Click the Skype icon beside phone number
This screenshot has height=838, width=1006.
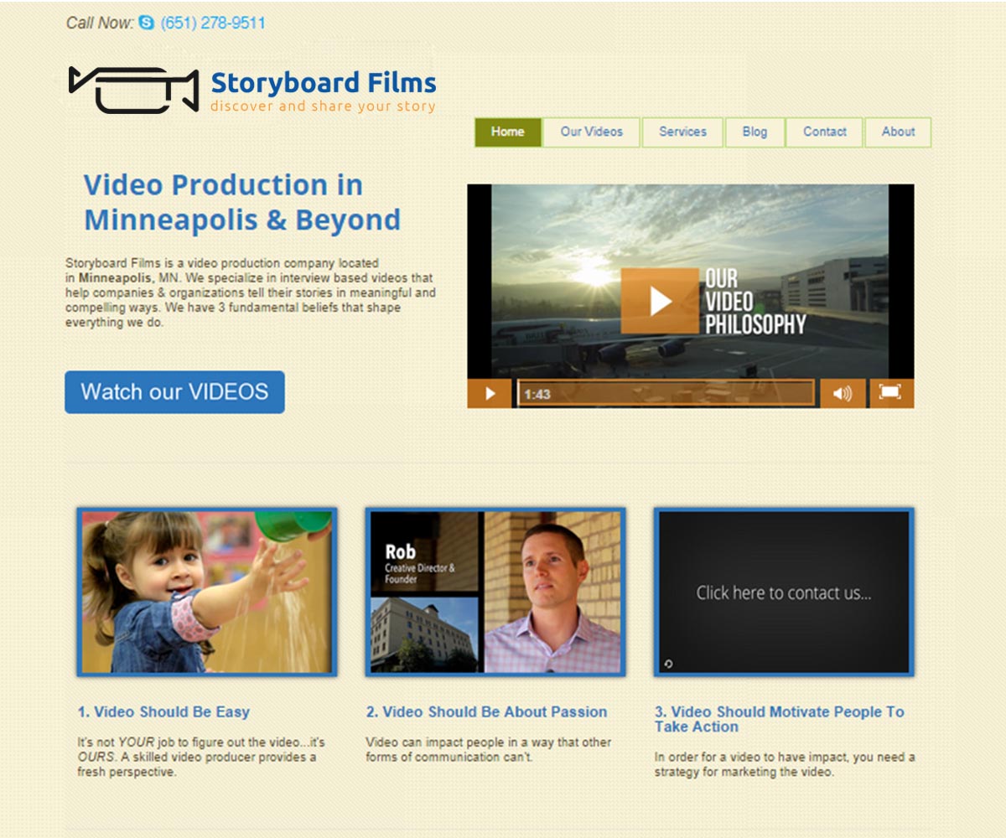(147, 23)
